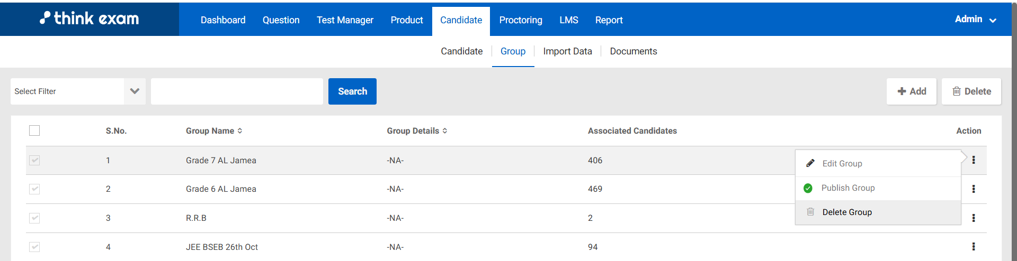Viewport: 1017px width, 261px height.
Task: Open three-dot menu for R.R.B group
Action: pyautogui.click(x=973, y=218)
